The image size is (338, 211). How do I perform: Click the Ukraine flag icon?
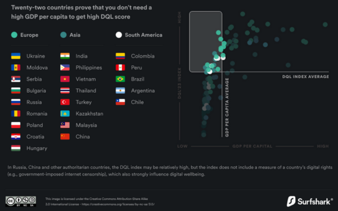[x=16, y=56]
